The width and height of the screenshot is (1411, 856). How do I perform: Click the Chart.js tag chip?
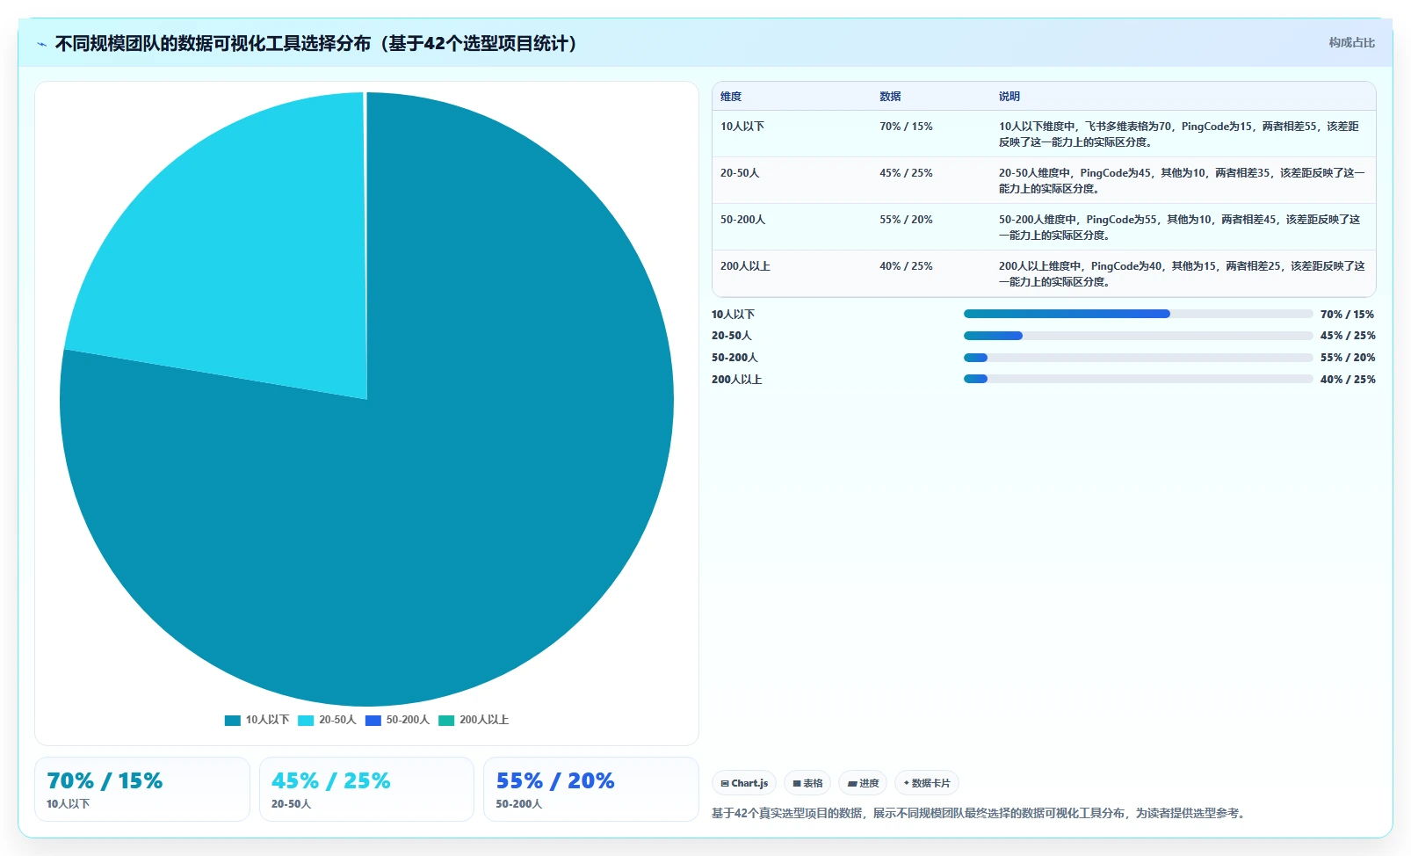coord(744,783)
